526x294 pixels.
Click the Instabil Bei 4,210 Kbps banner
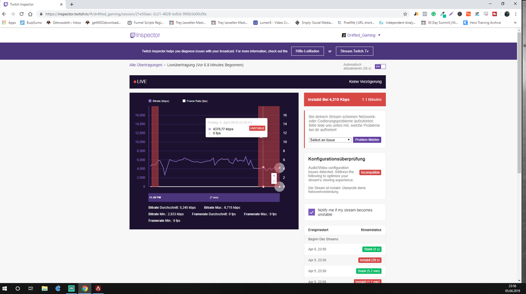click(344, 99)
